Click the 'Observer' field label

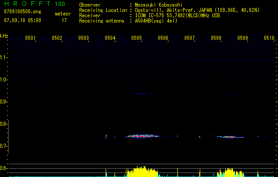[90, 5]
